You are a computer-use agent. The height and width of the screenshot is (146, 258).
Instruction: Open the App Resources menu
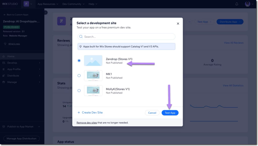click(48, 4)
